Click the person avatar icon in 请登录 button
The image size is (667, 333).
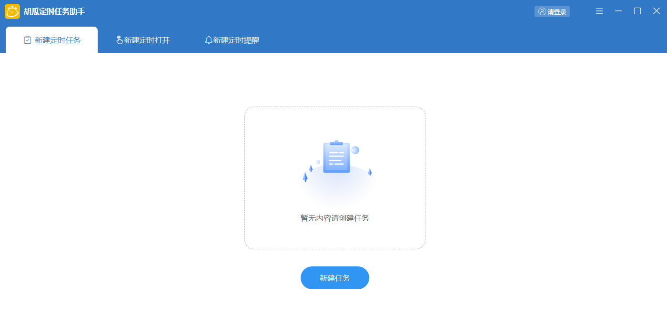[543, 11]
